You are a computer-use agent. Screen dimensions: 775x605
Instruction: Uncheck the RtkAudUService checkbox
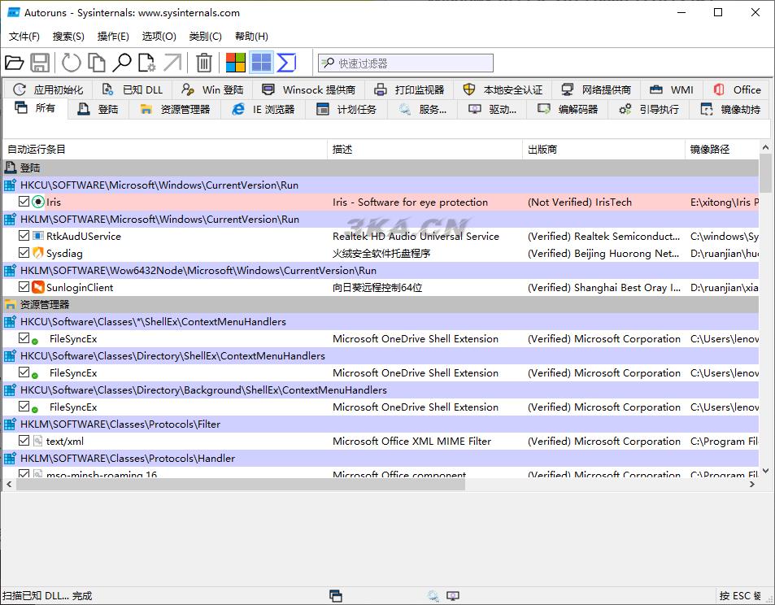(24, 235)
